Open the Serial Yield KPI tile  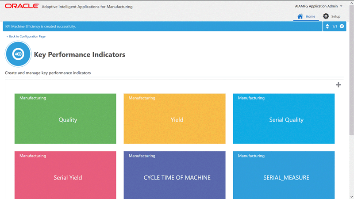(x=65, y=175)
